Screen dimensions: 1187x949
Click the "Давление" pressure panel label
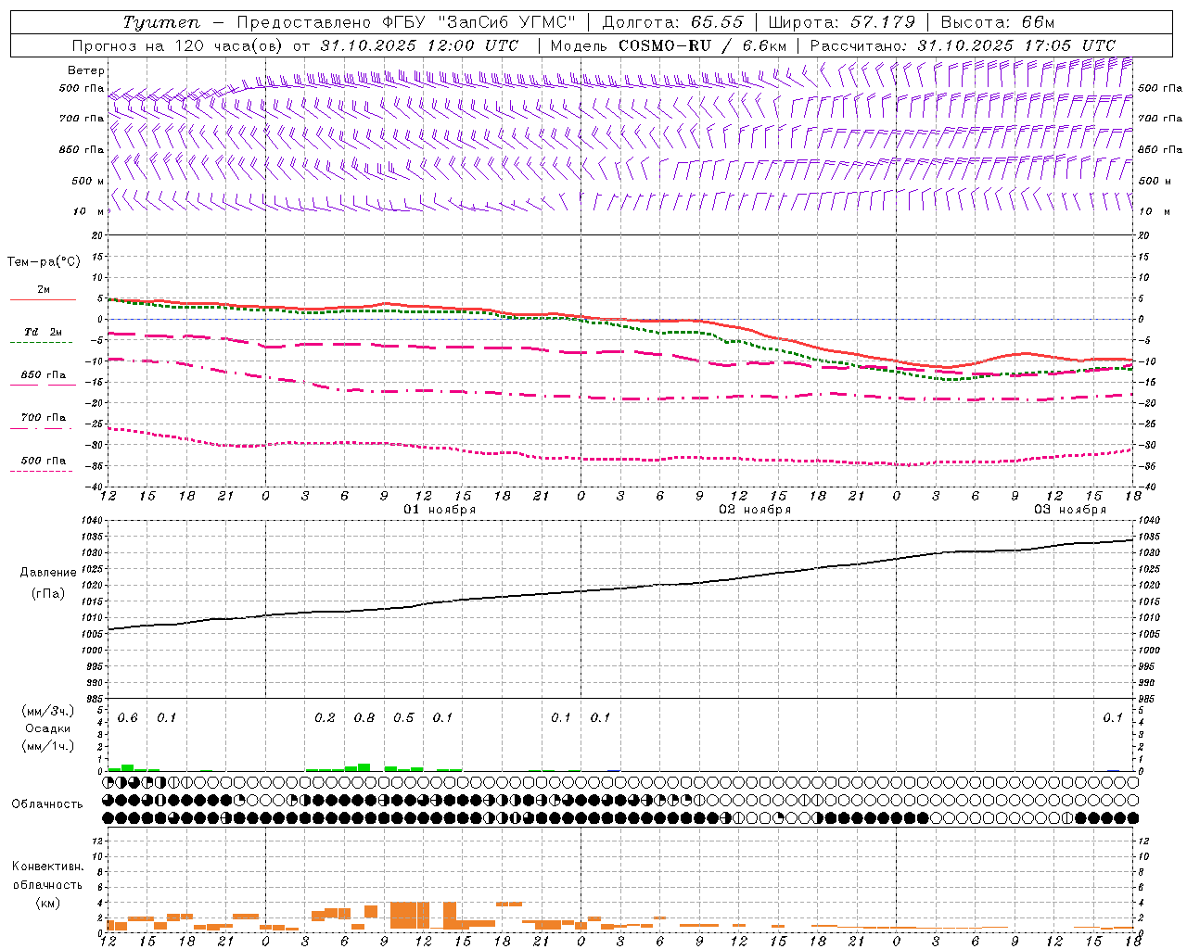48,573
